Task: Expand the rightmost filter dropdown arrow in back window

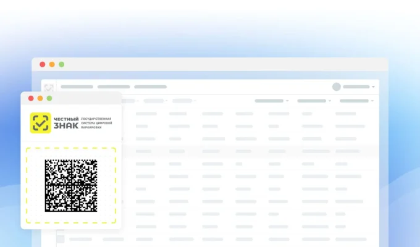Action: tap(372, 101)
